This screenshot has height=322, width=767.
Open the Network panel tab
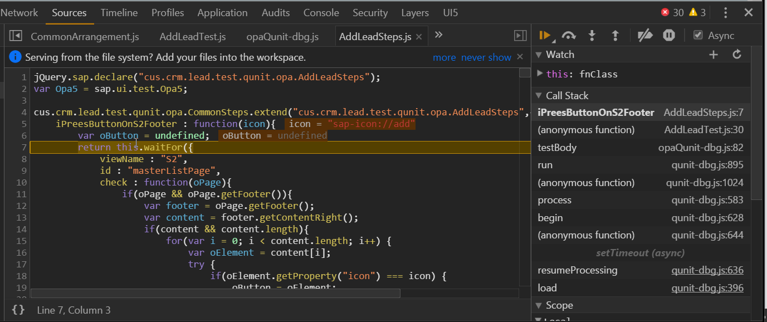[19, 12]
